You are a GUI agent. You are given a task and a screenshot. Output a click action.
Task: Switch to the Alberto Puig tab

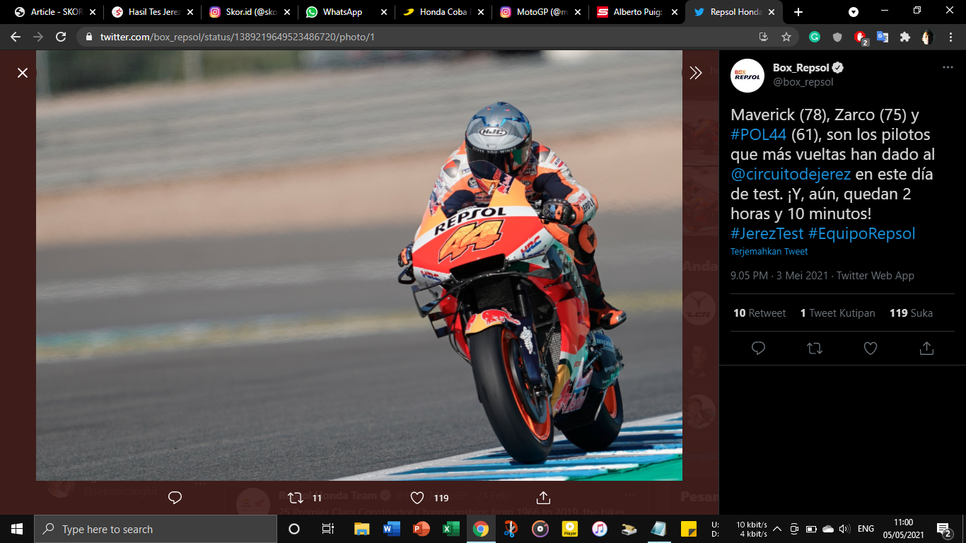(x=638, y=12)
